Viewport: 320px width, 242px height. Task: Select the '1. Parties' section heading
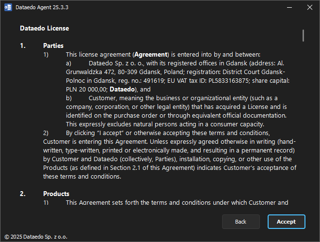tap(42, 45)
